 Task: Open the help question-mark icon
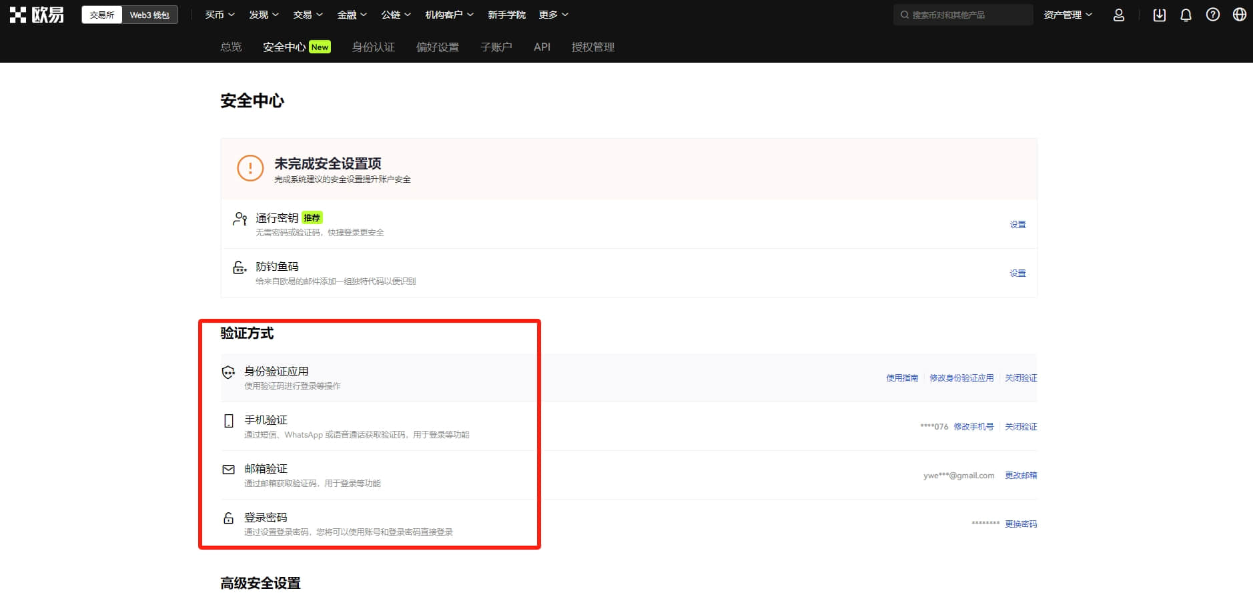[1213, 15]
